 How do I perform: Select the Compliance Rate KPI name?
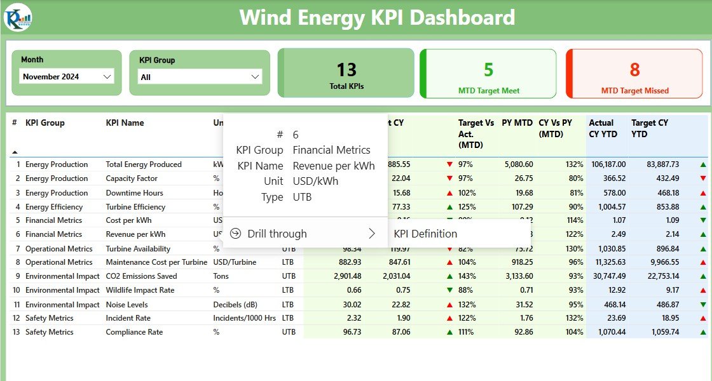coord(134,332)
